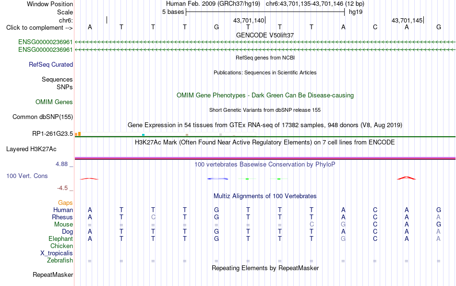Click the pink H3K27Ac signal band
Image resolution: width=456 pixels, height=286 pixels.
coord(265,158)
